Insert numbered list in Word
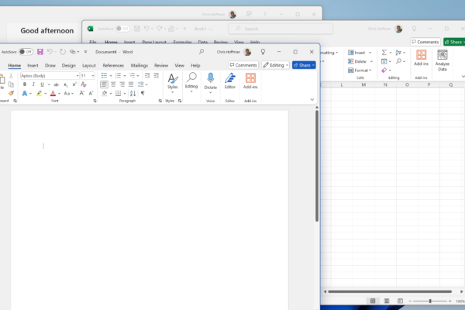This screenshot has width=465, height=310. click(x=118, y=75)
